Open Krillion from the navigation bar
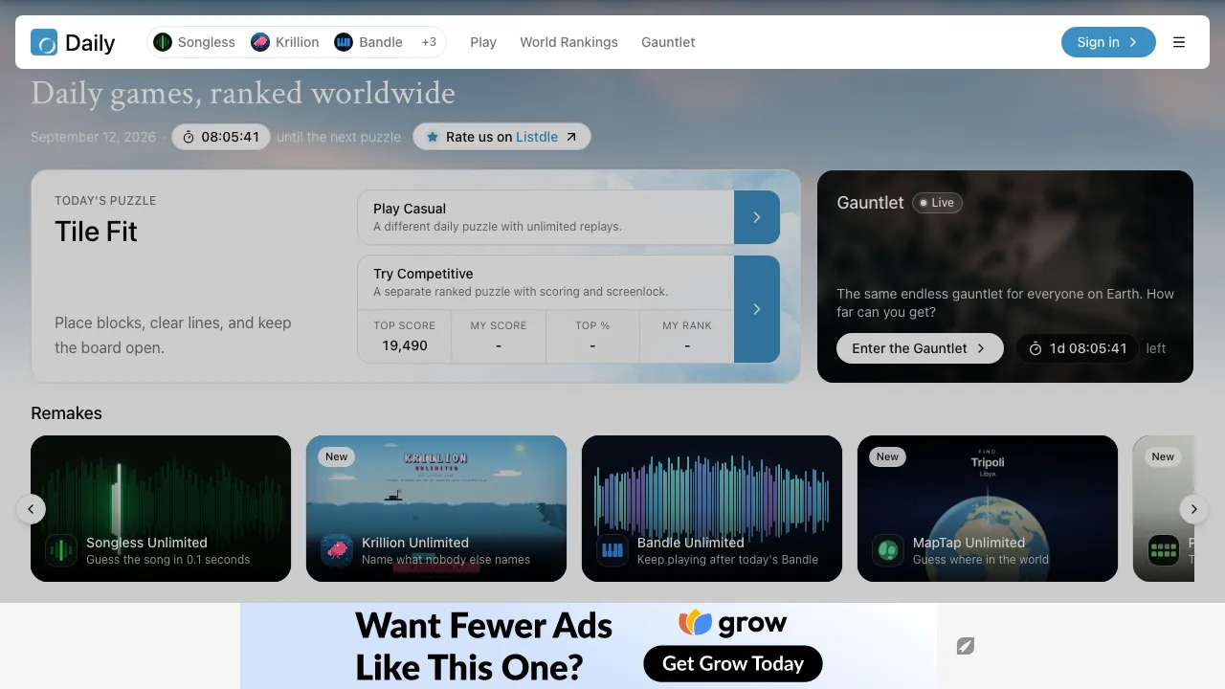 click(285, 42)
